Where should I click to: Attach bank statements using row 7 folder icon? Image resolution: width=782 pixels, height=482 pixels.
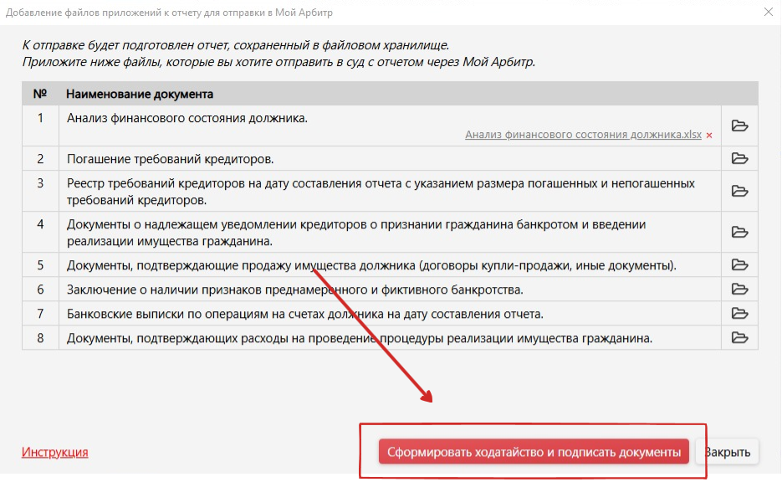pos(739,314)
